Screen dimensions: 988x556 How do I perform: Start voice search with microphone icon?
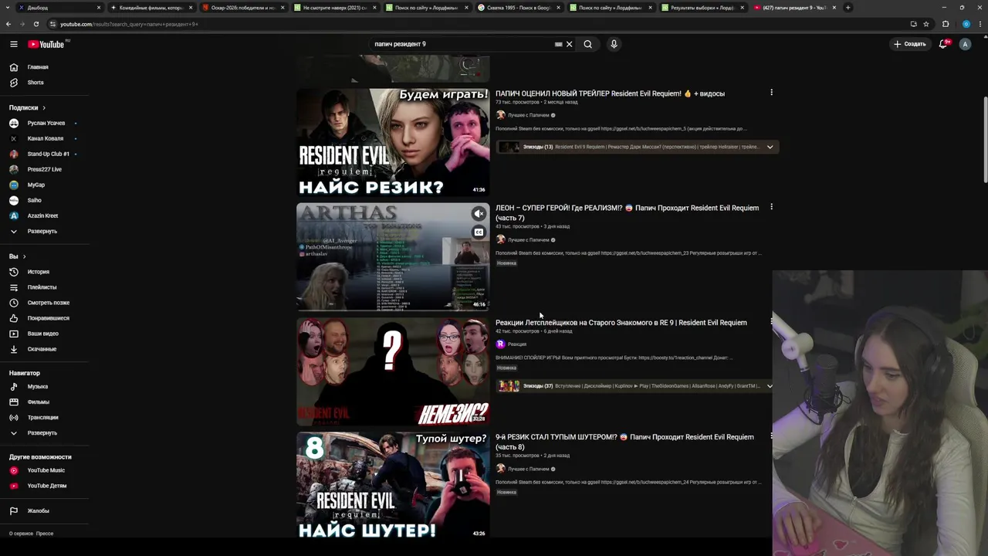pos(614,44)
